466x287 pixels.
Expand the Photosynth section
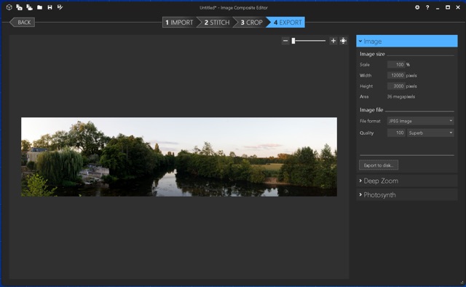coord(407,194)
